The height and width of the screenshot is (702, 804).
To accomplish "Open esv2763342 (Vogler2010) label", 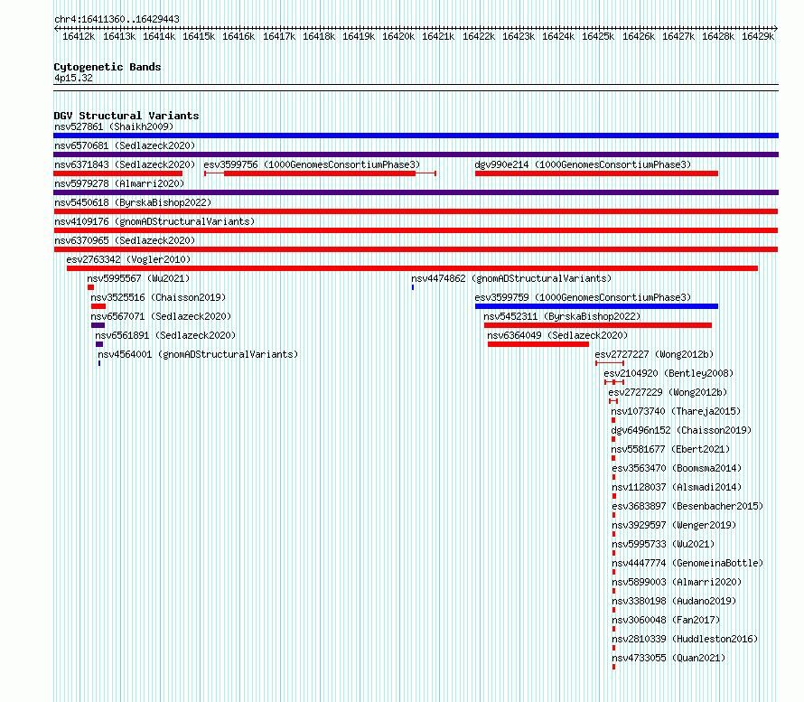I will pos(128,259).
